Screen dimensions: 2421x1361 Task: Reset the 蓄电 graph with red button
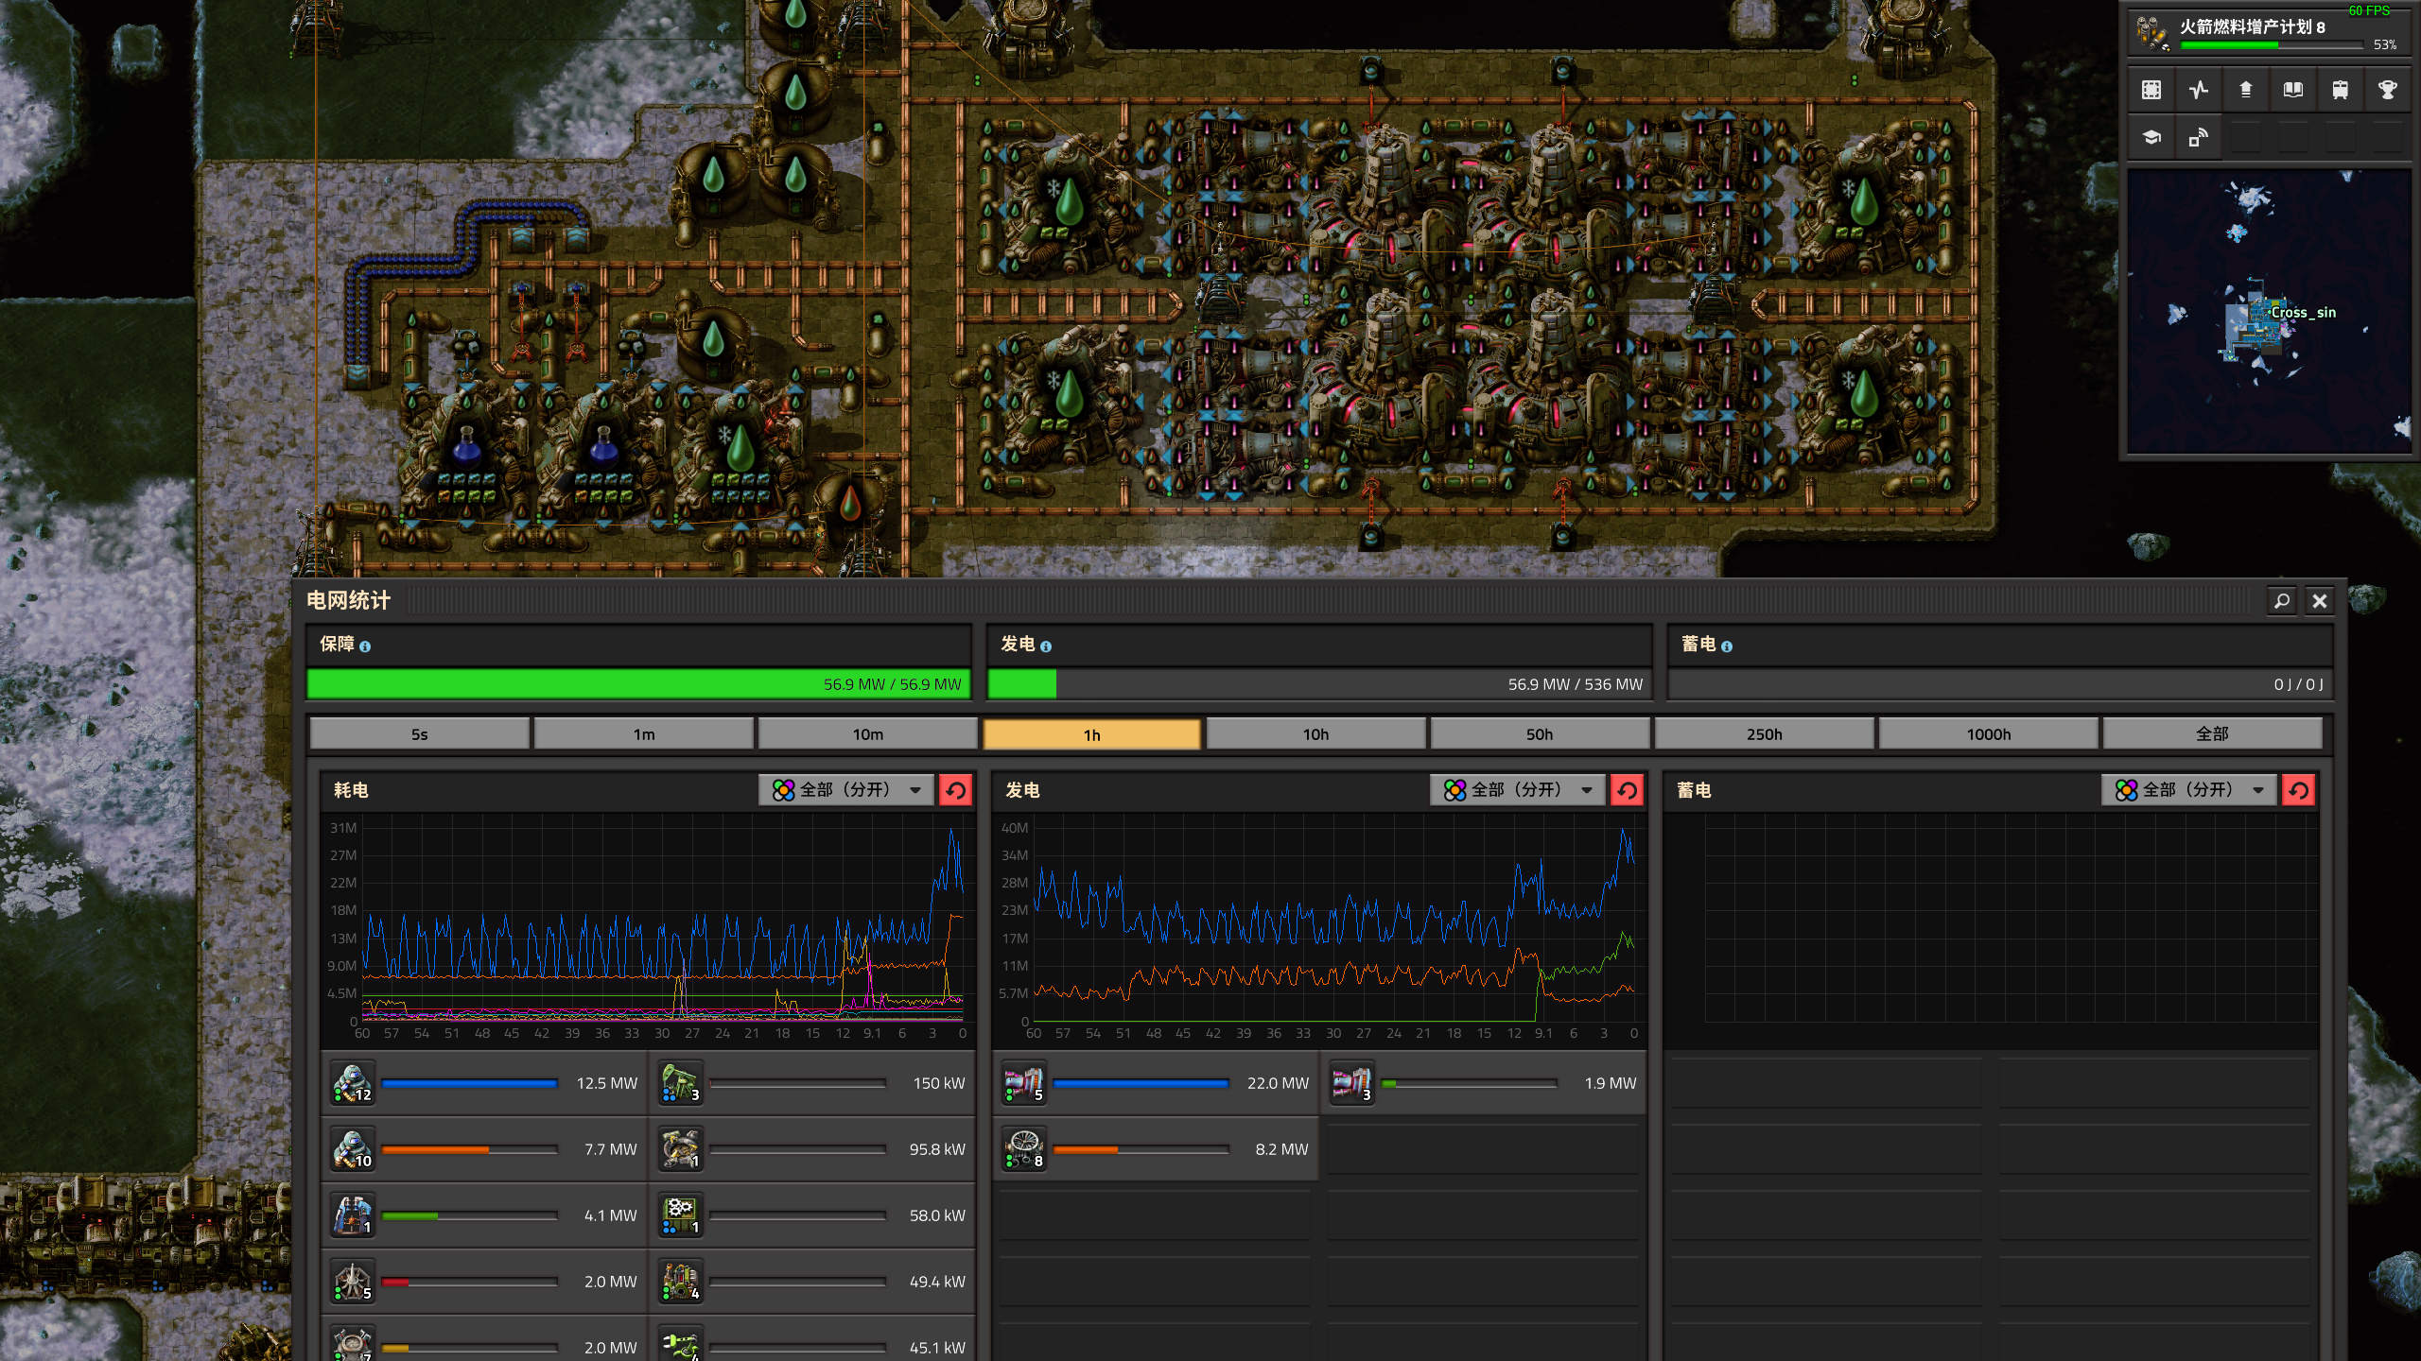tap(2299, 790)
